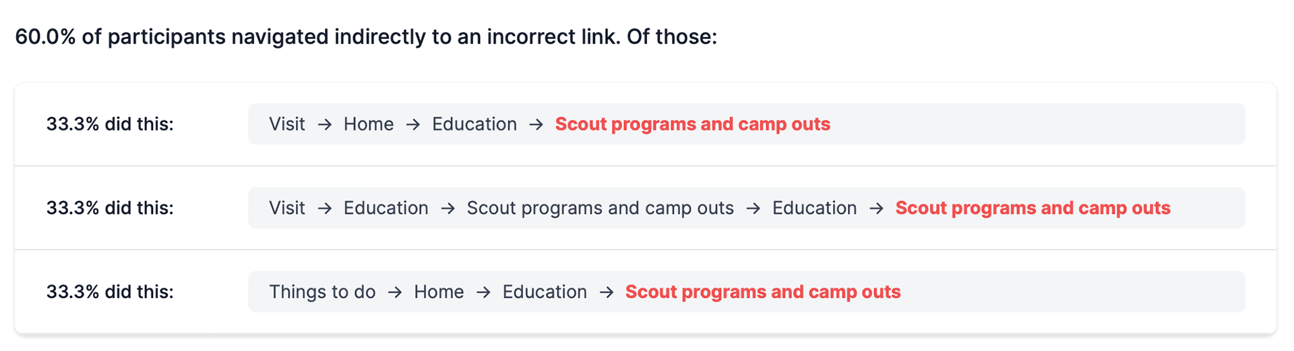
Task: Click red 'Scout programs and camp outs' in third row
Action: click(763, 292)
